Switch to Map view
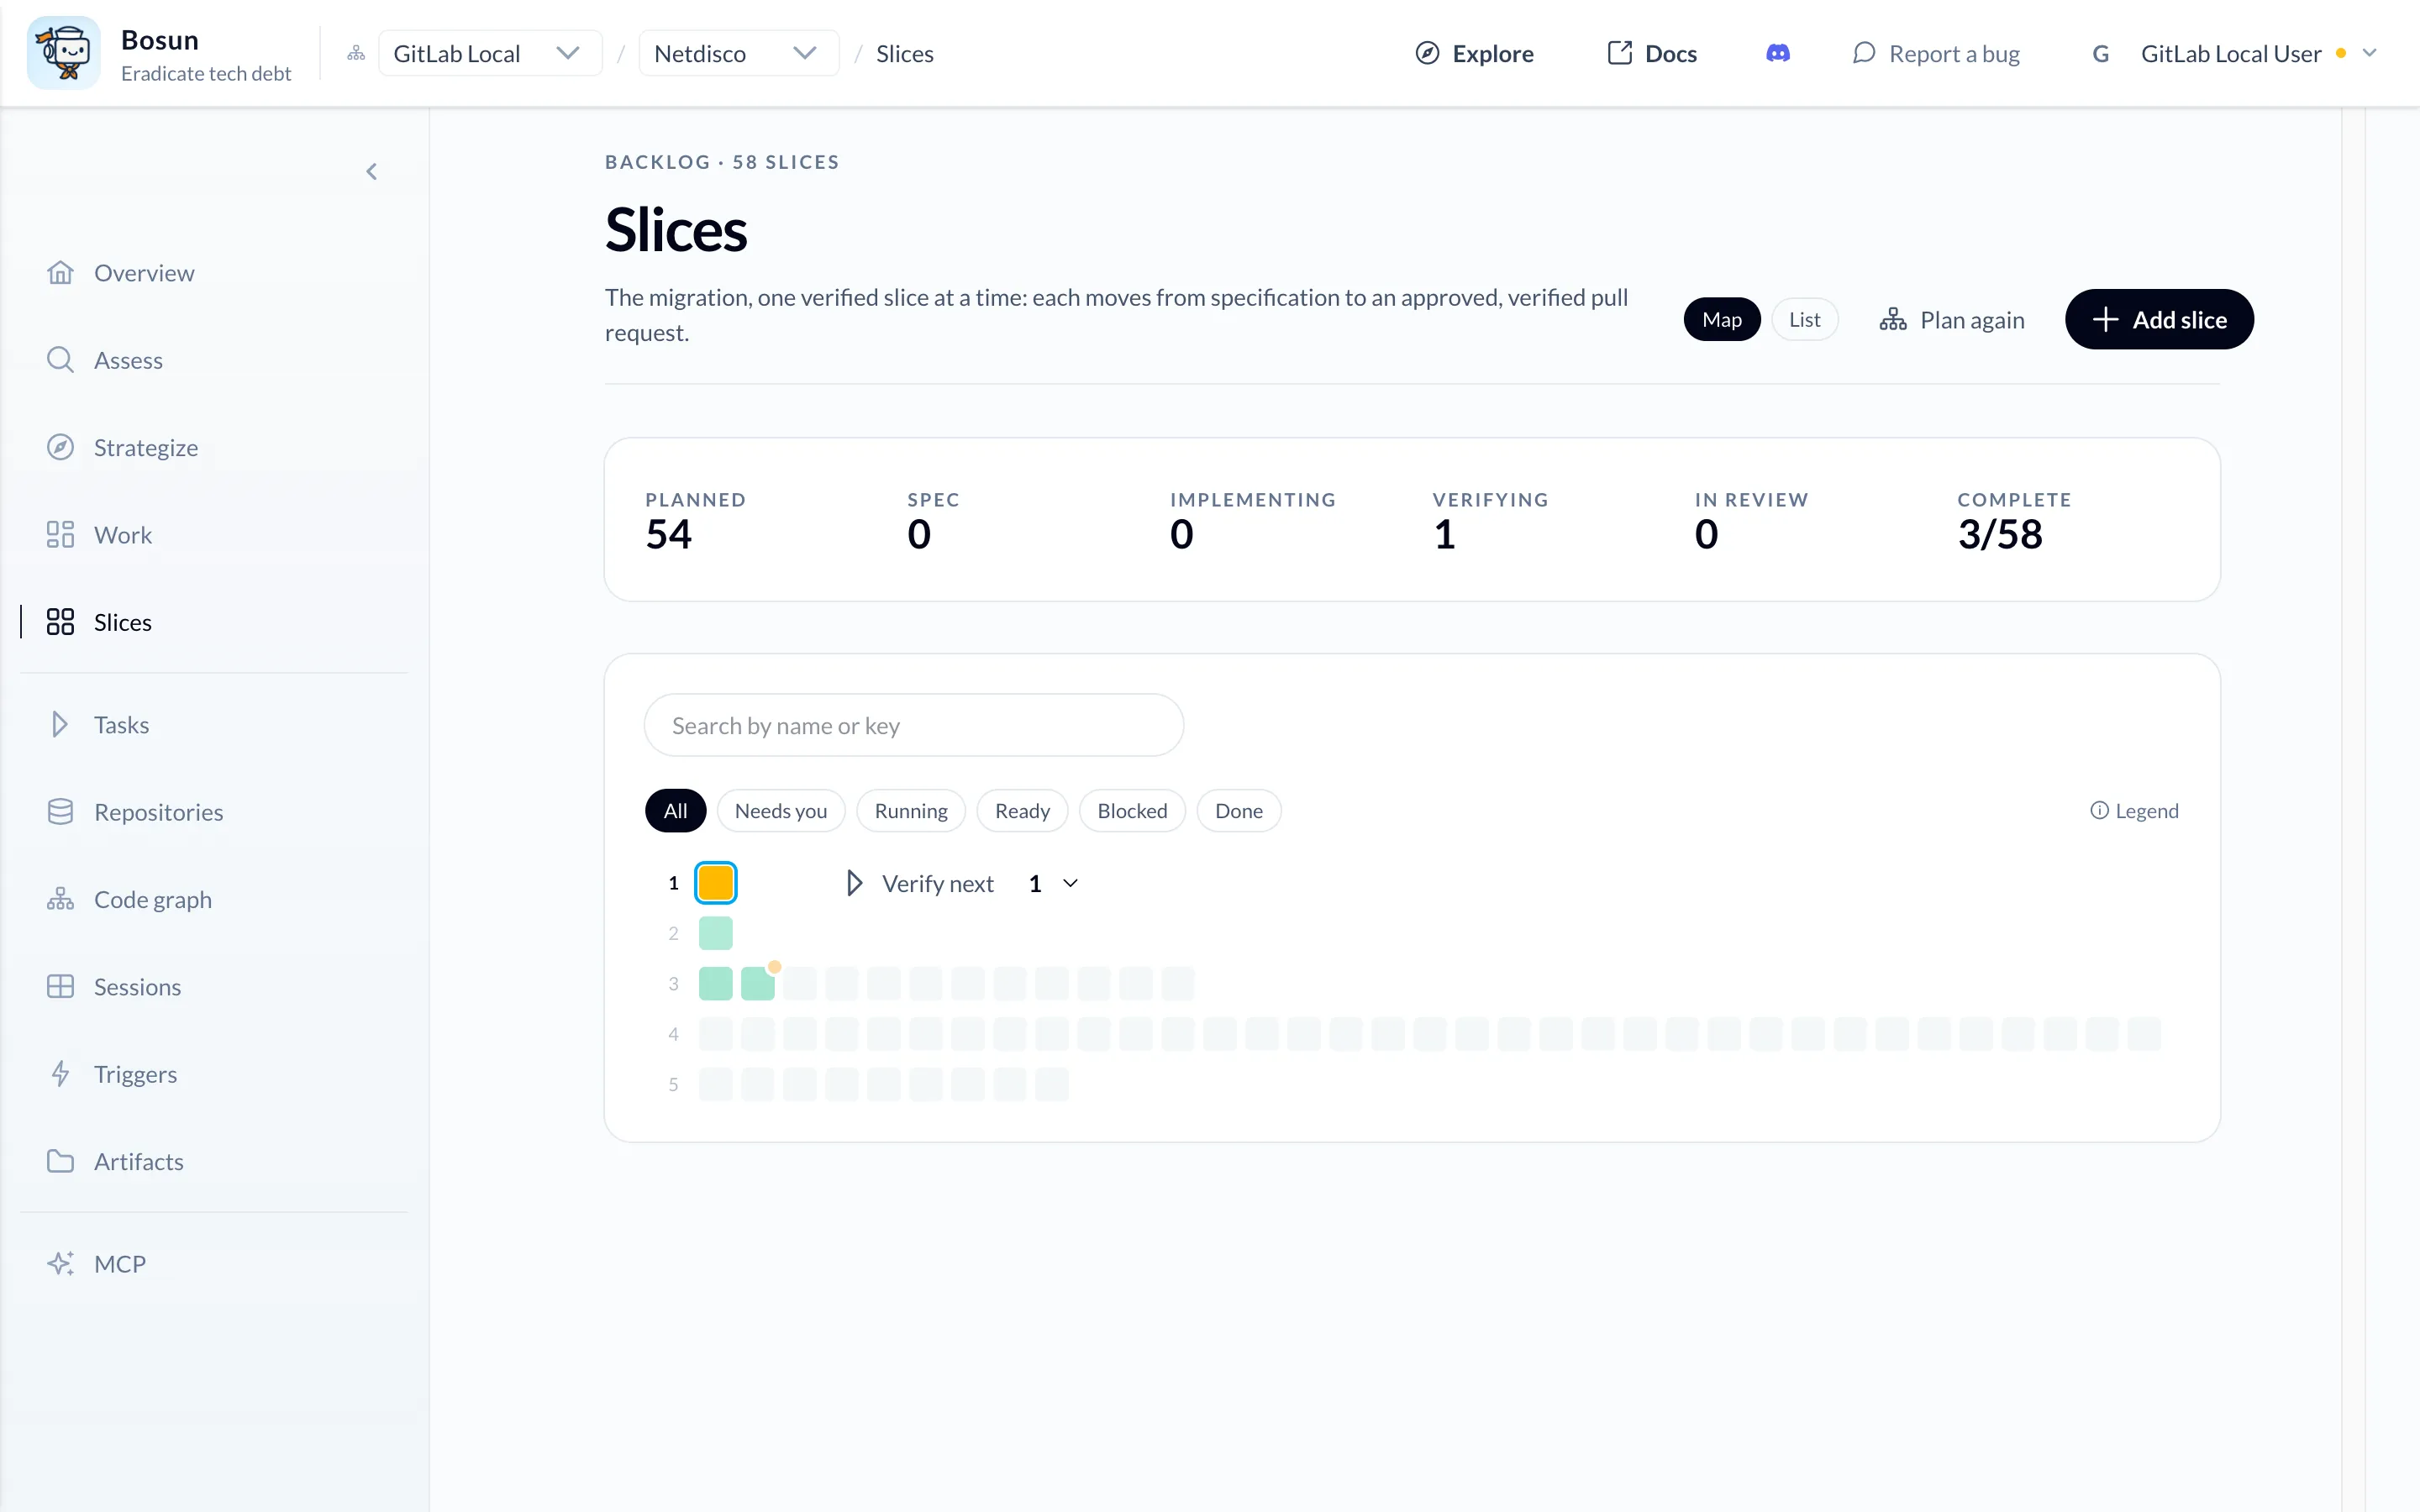The width and height of the screenshot is (2420, 1512). point(1722,320)
